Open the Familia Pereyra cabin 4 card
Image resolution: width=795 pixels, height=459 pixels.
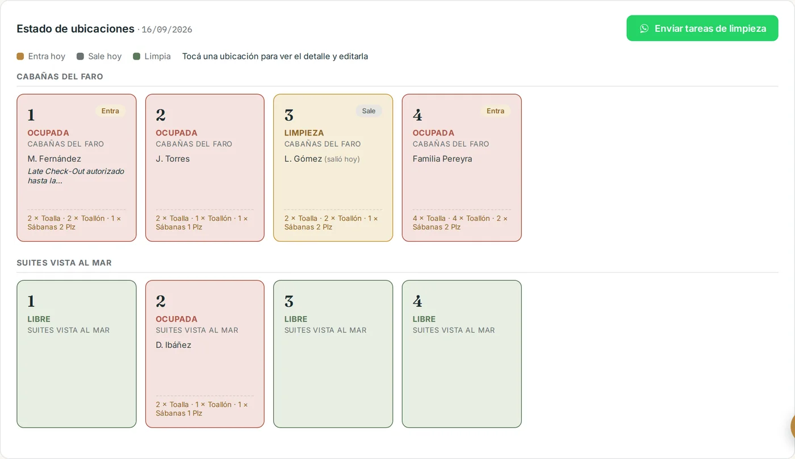coord(462,168)
